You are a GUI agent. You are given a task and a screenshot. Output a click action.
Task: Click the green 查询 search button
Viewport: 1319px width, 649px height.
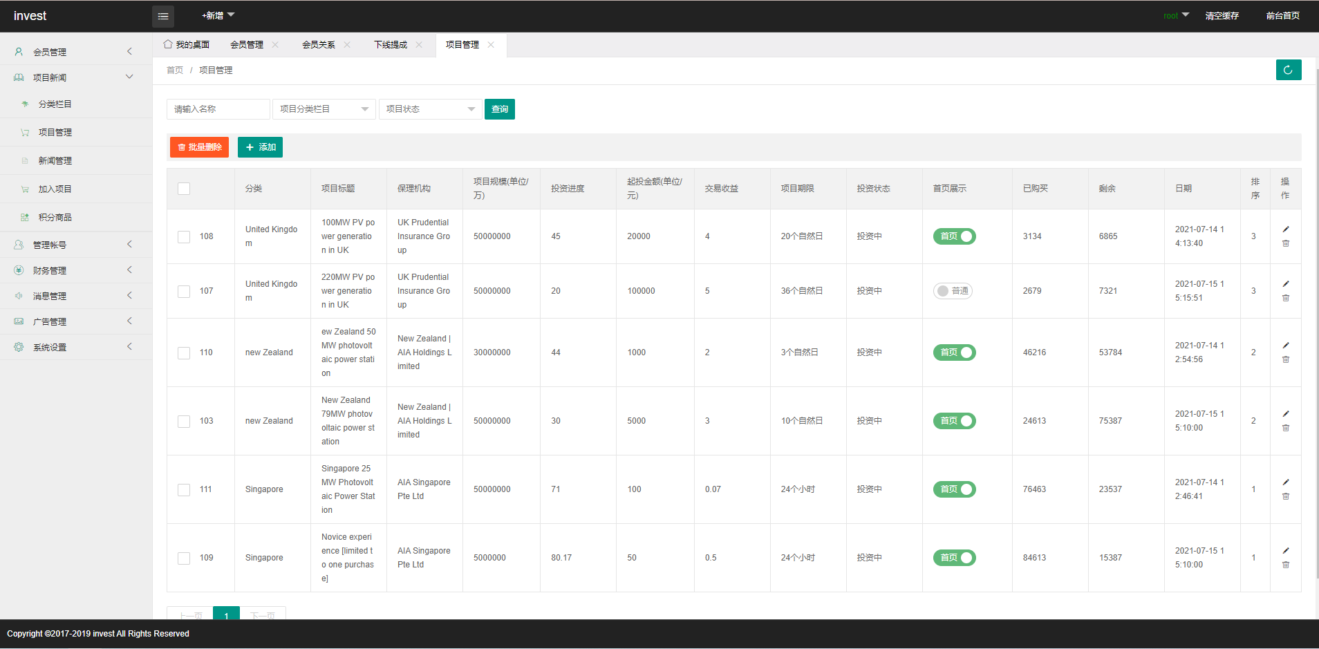(499, 109)
